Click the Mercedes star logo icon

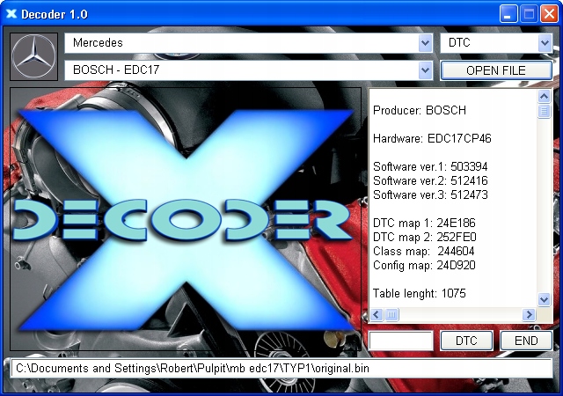pos(33,56)
